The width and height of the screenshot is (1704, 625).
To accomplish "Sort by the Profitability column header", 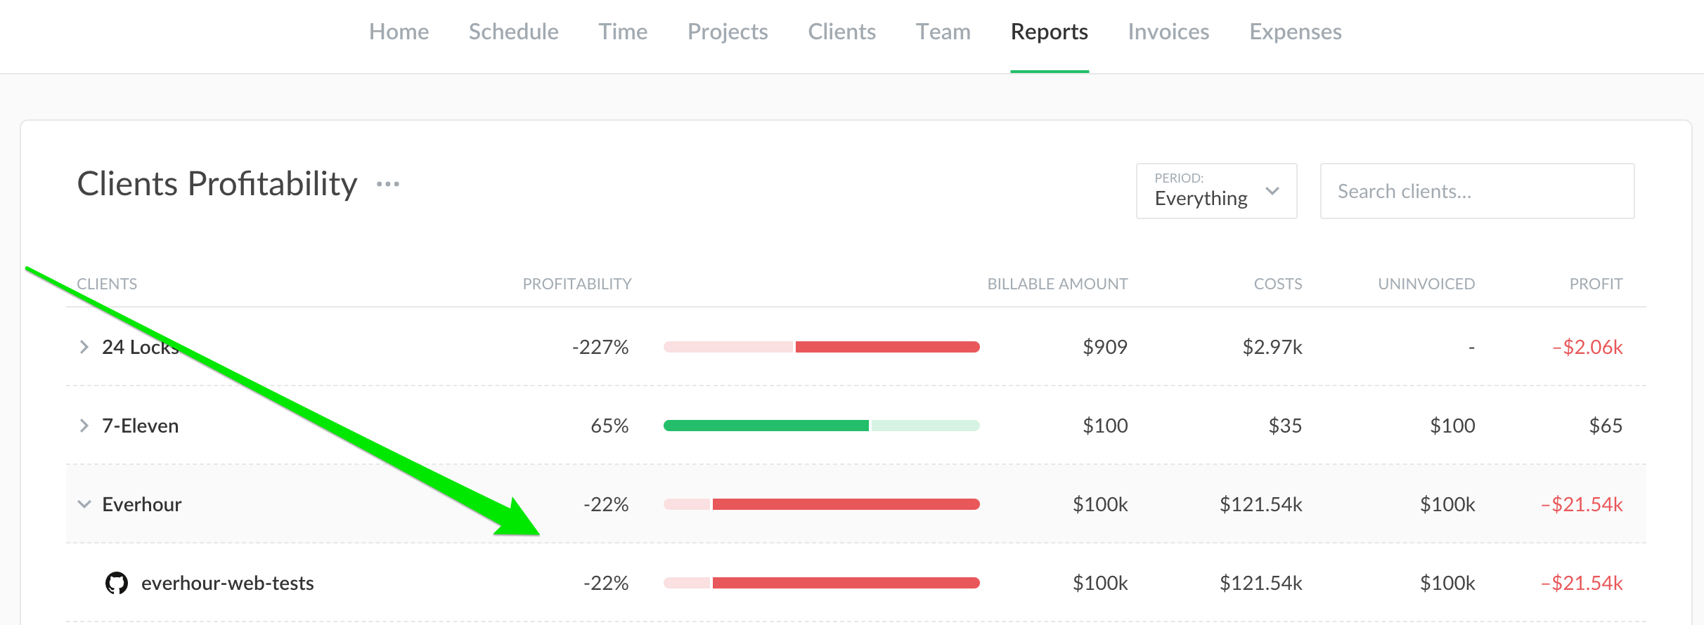I will click(x=576, y=284).
